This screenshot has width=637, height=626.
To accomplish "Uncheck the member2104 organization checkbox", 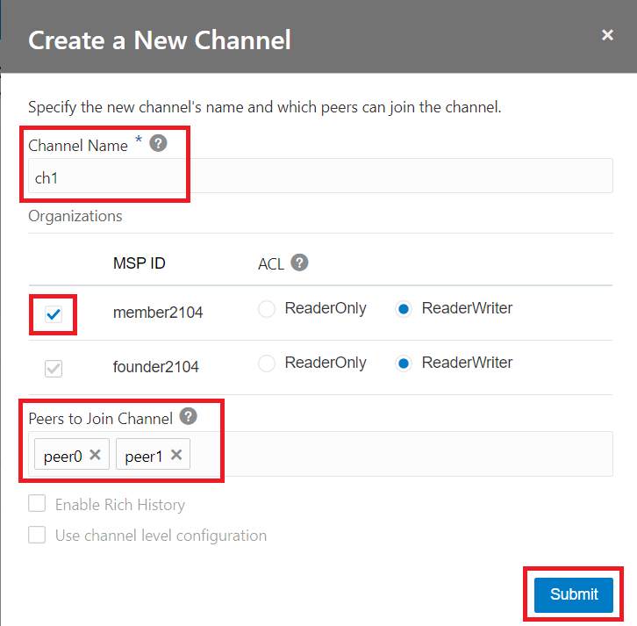I will coord(54,315).
